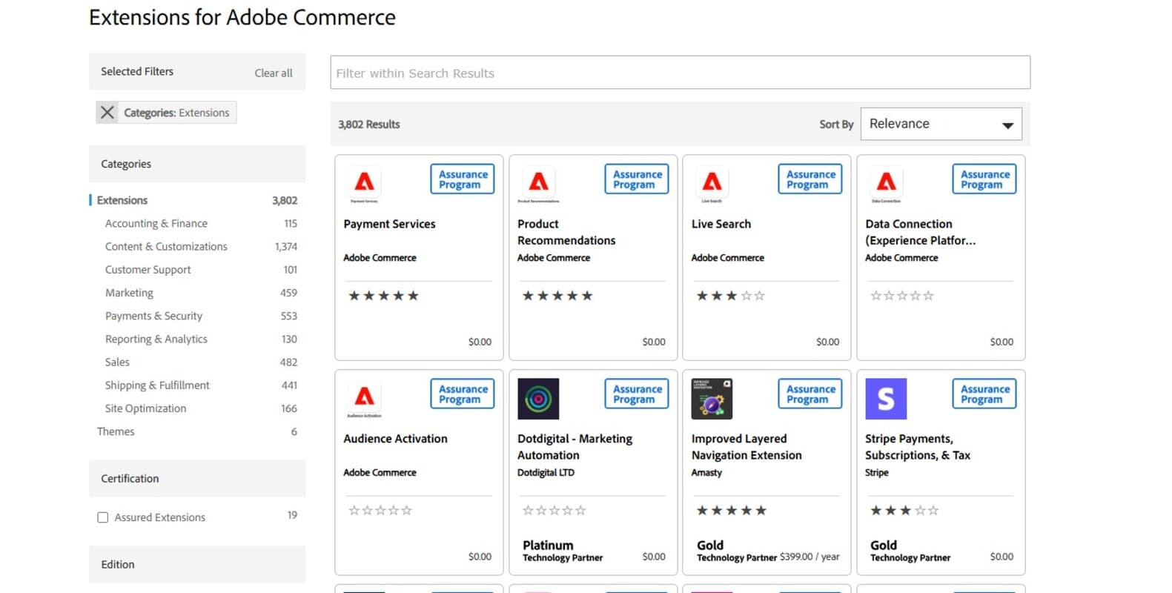Click Assurance Program badge on Data Connection card
The height and width of the screenshot is (593, 1172).
[984, 179]
